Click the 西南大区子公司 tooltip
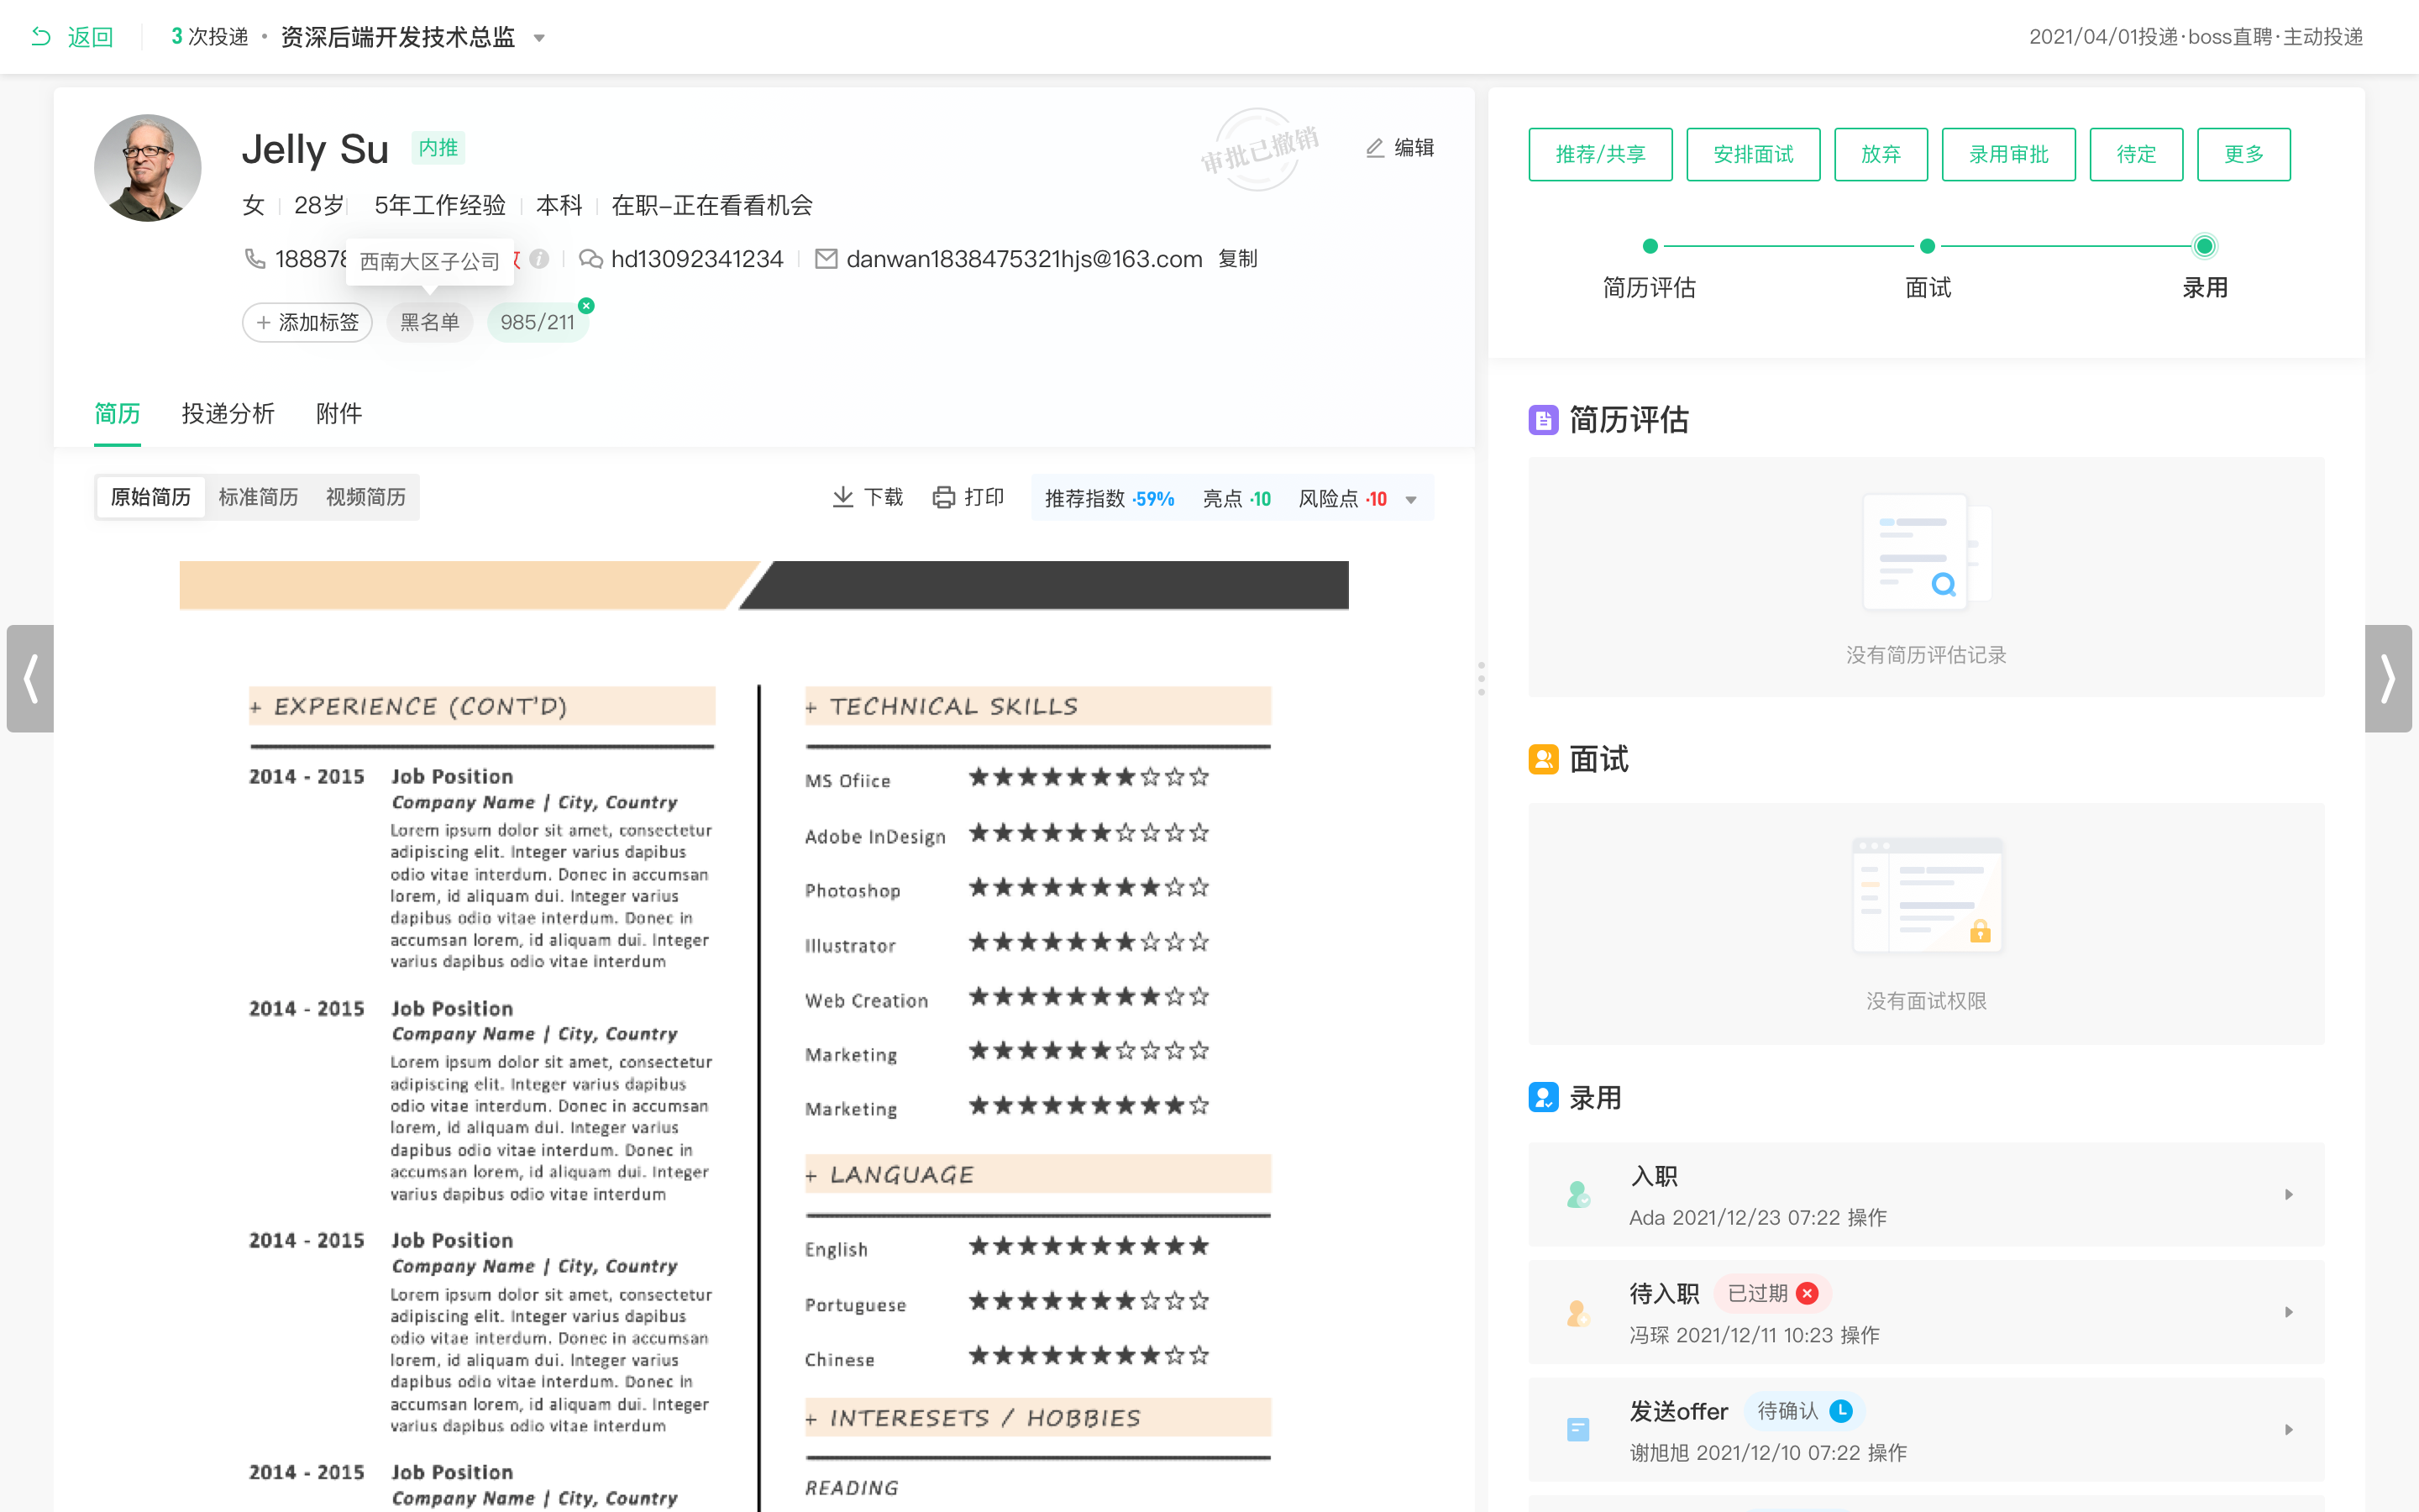Screen dimensions: 2419x1512 click(430, 262)
